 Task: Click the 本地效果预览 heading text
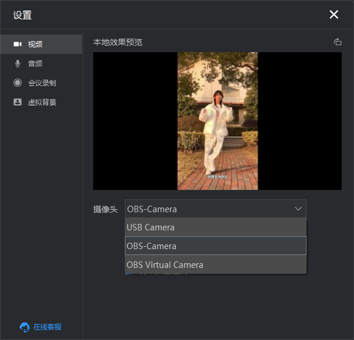click(x=118, y=42)
